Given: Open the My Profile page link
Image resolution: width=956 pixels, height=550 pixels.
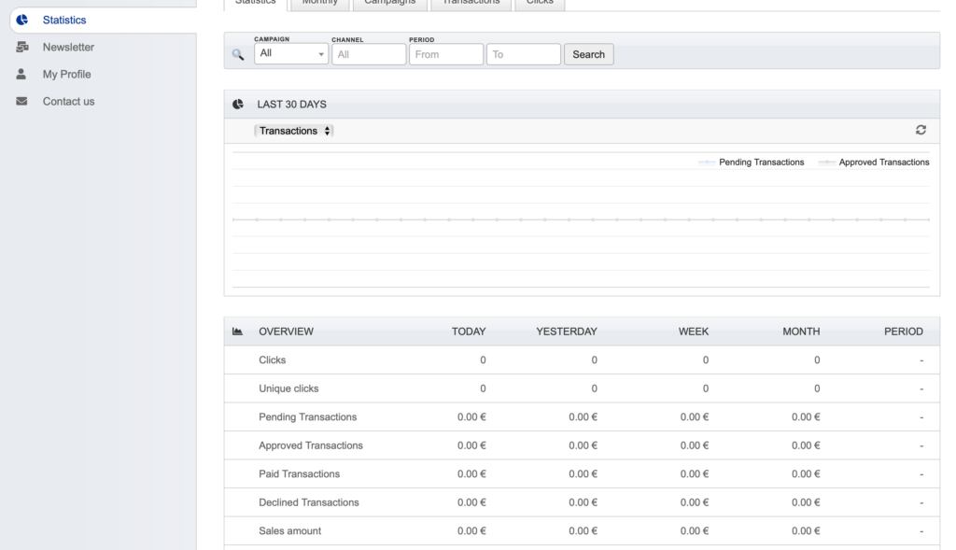Looking at the screenshot, I should tap(66, 74).
